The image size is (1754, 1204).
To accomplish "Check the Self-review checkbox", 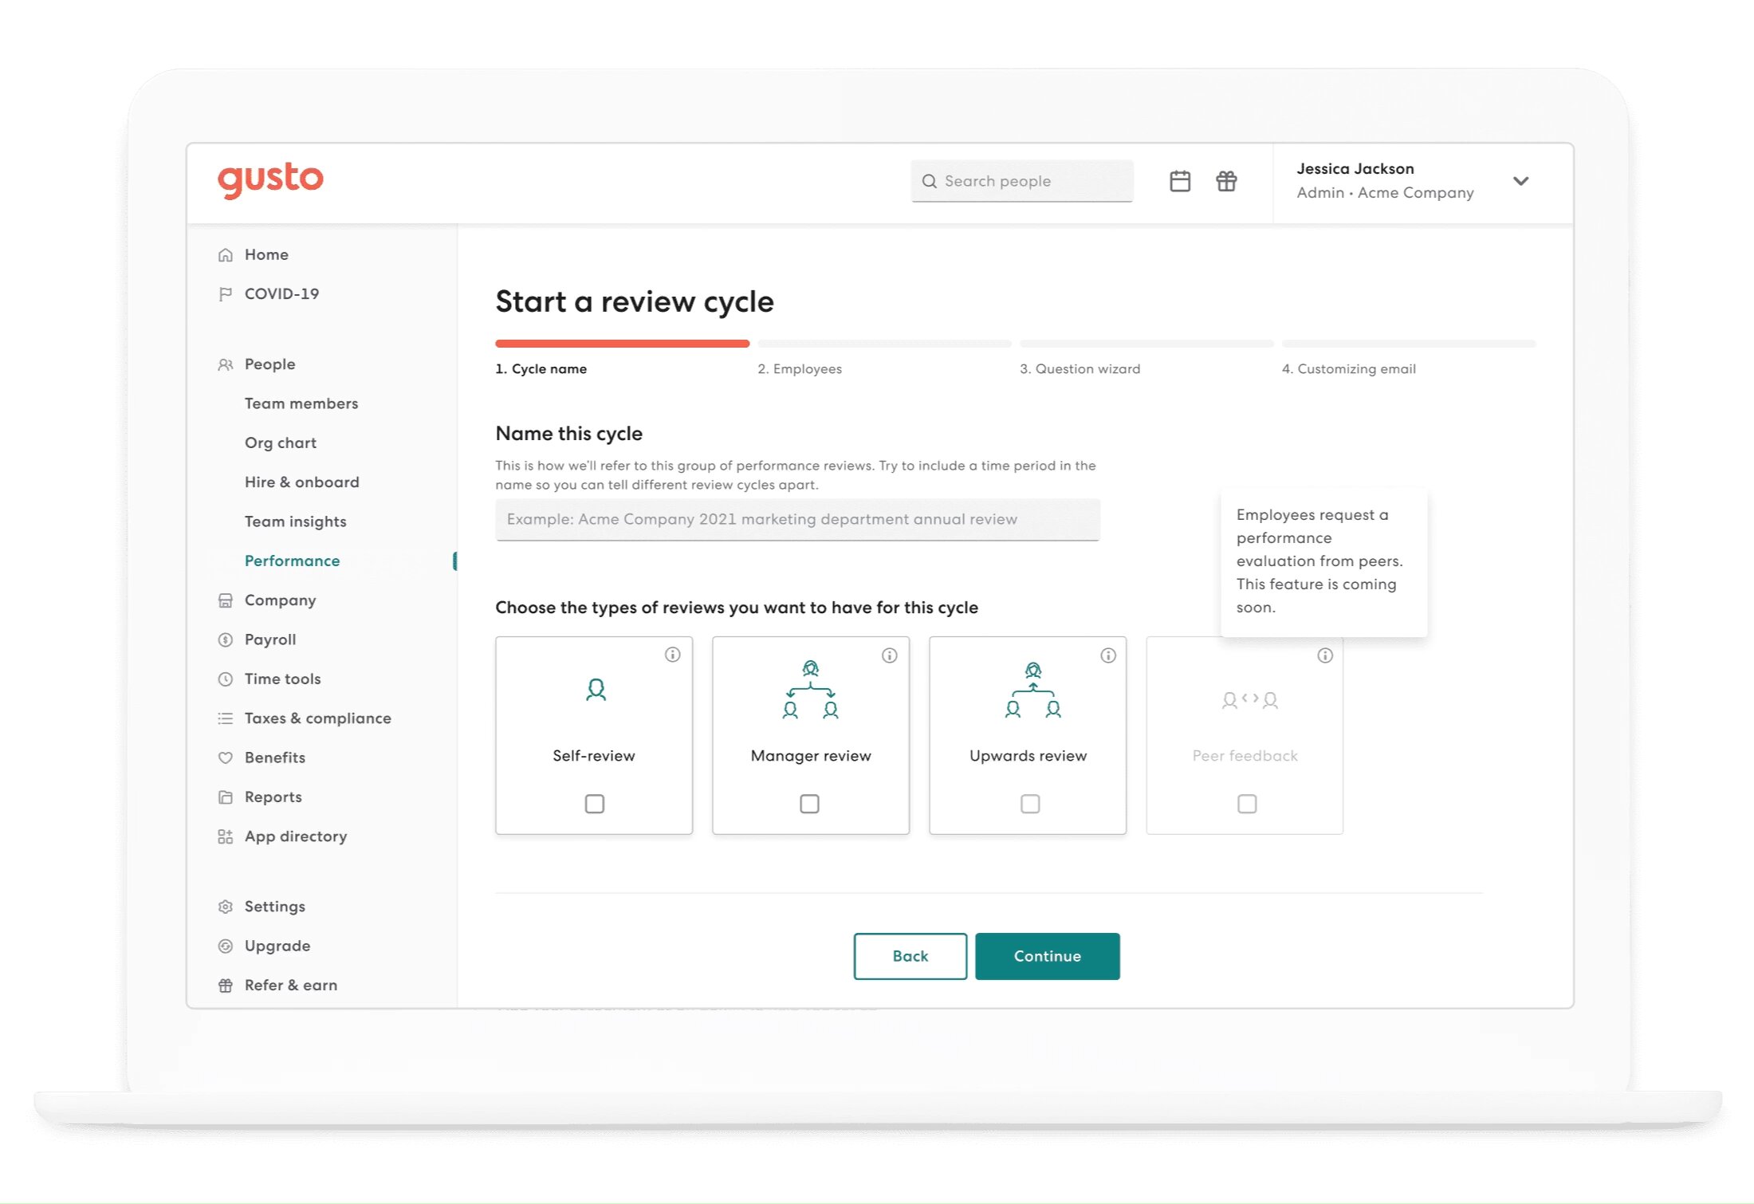I will (x=595, y=804).
